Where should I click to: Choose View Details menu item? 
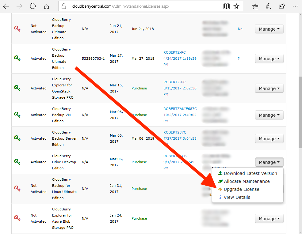tap(247, 197)
